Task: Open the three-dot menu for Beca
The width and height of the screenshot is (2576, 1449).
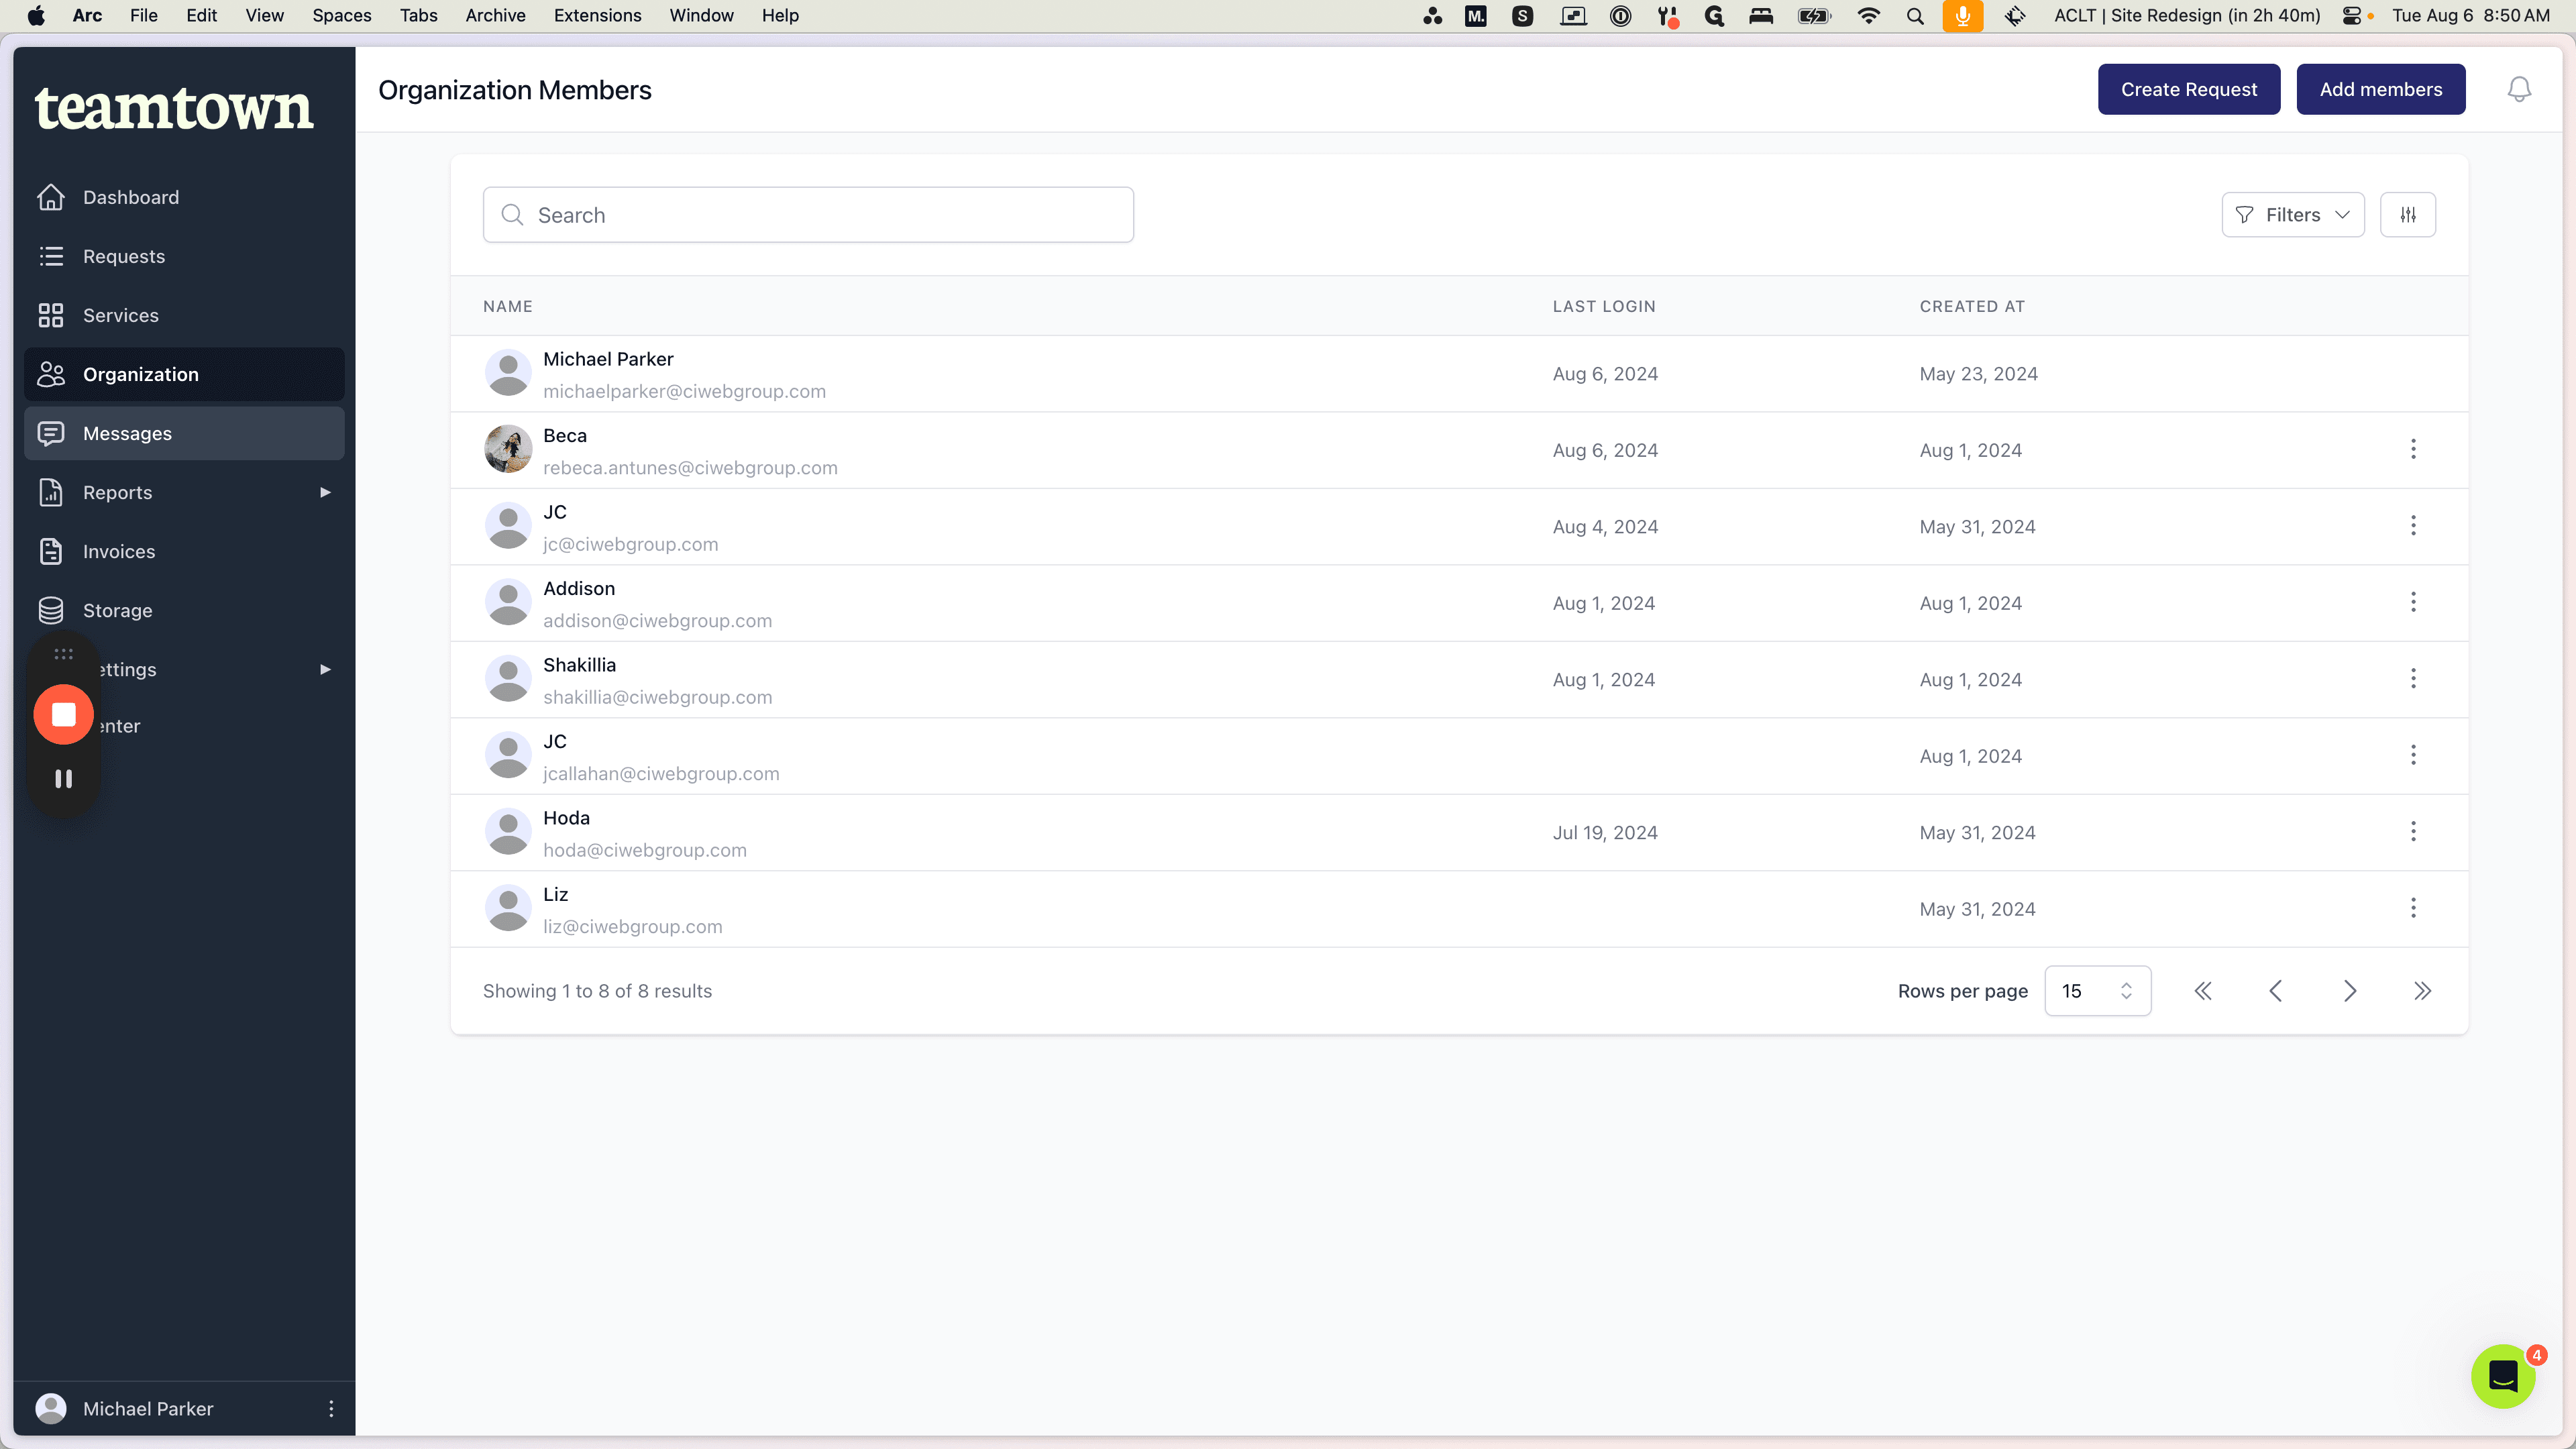Action: click(2413, 449)
